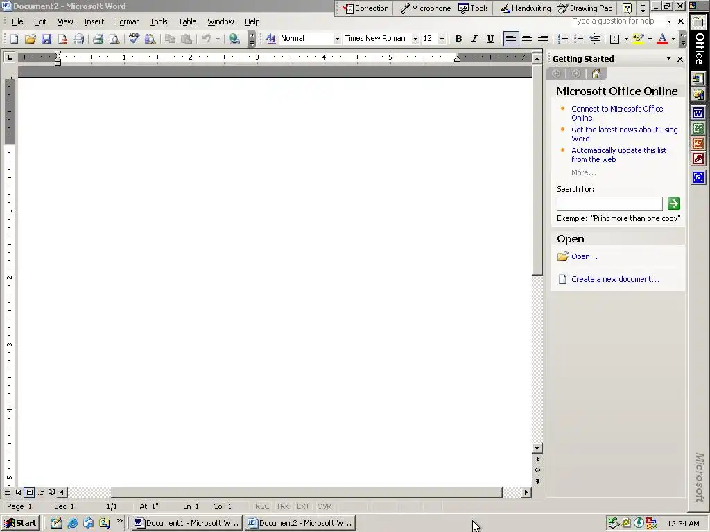Click the Outside Border icon
Viewport: 710px width, 532px height.
[x=614, y=39]
